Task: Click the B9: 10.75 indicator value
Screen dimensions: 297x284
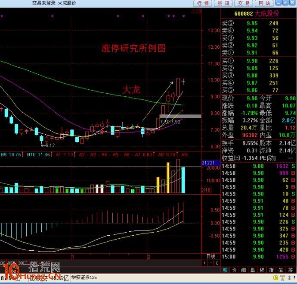Action: point(12,155)
